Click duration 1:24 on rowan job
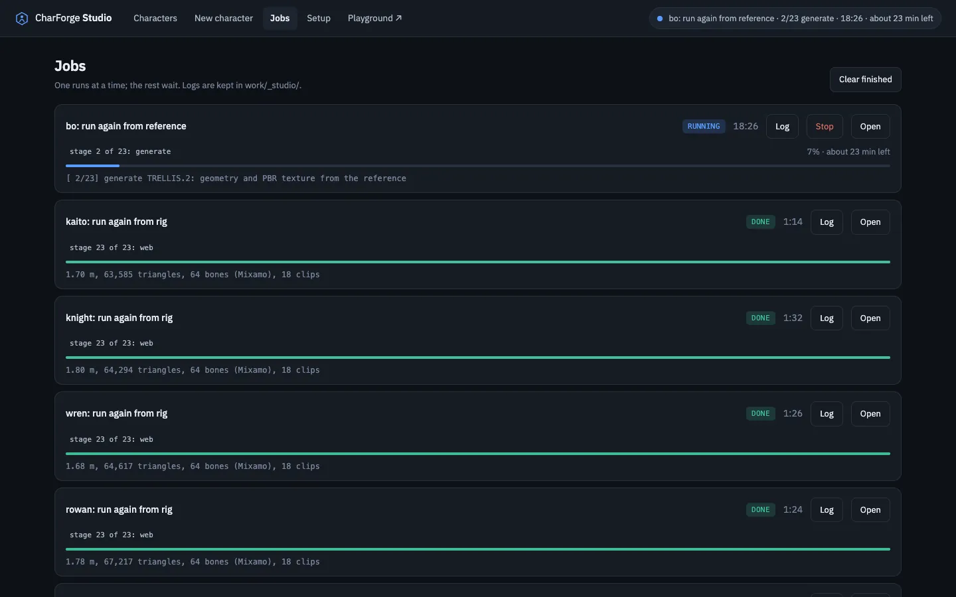Screen dimensions: 956x597 point(793,510)
